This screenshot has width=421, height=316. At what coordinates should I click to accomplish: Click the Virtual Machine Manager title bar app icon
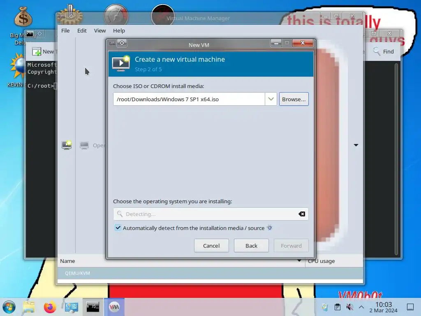tap(62, 16)
